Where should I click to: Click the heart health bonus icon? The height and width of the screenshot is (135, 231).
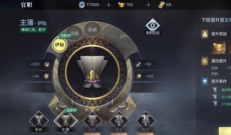coord(47,64)
